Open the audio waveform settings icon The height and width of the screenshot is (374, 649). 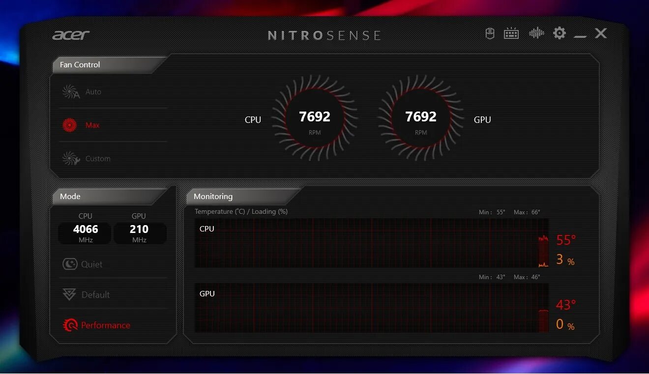[536, 33]
